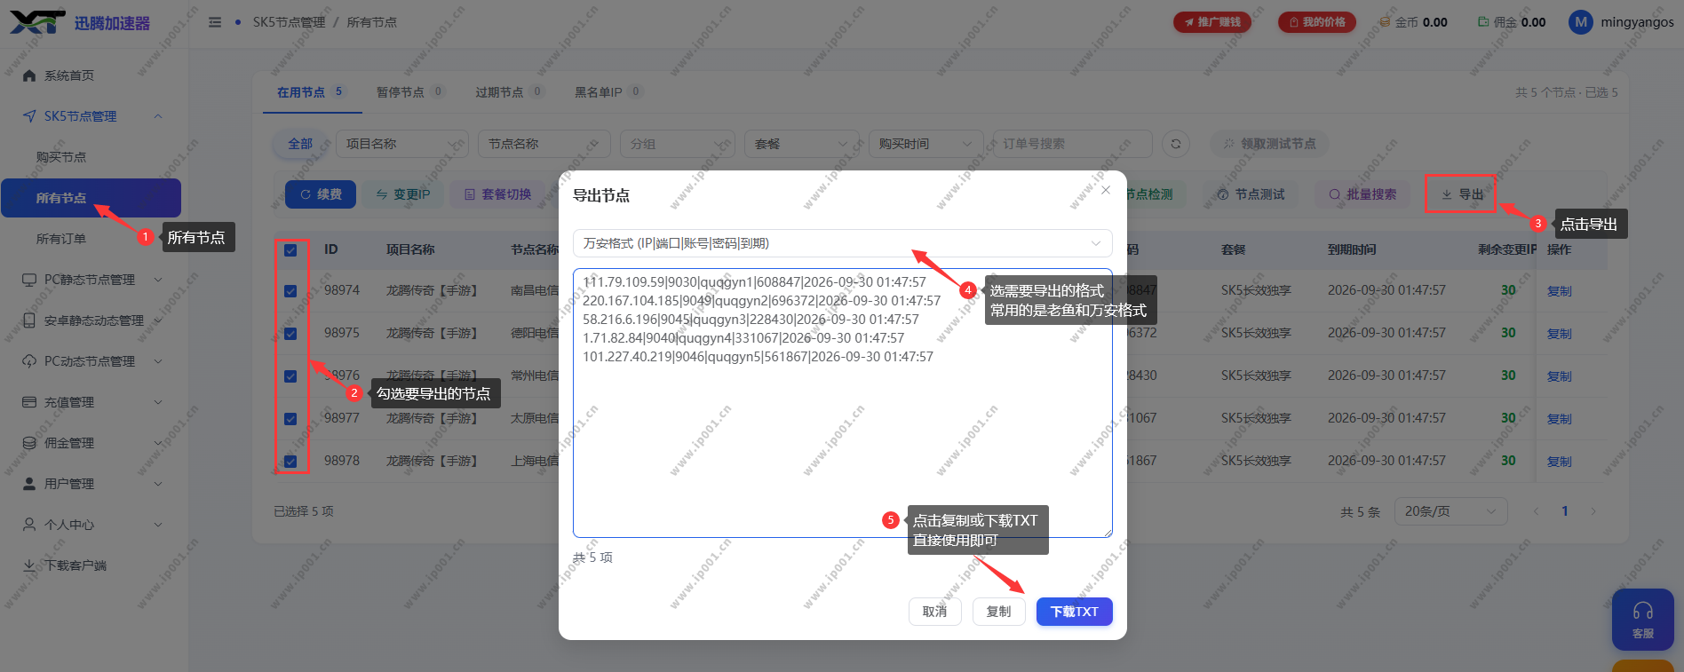Open the 套餐 filter dropdown
Viewport: 1684px width, 672px height.
(802, 144)
